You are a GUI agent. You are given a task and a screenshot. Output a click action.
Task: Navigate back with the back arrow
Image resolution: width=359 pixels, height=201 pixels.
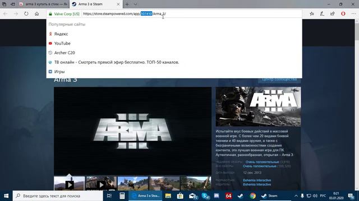[x=5, y=13]
